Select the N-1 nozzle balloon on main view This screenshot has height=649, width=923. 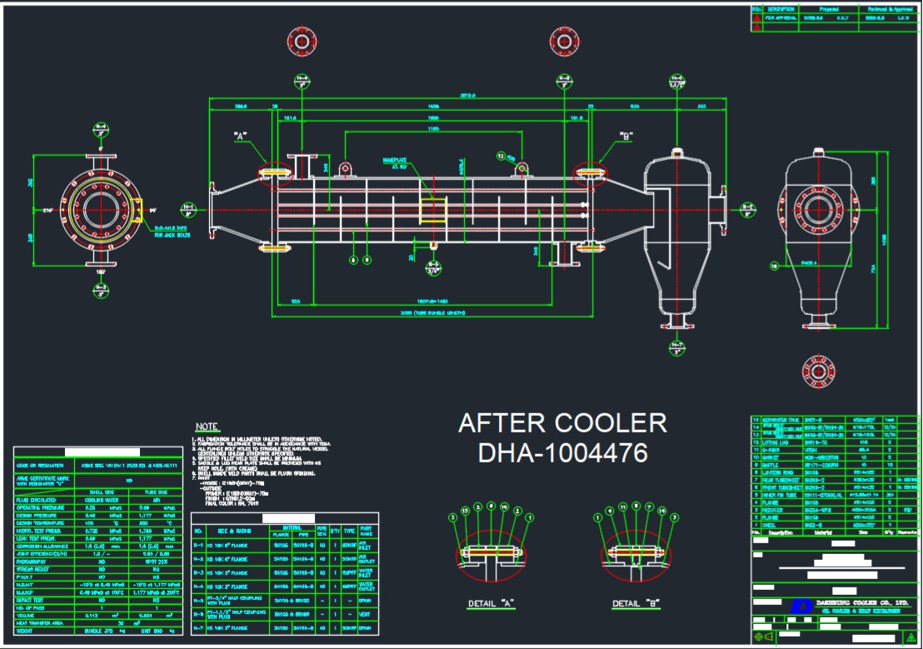pos(187,209)
